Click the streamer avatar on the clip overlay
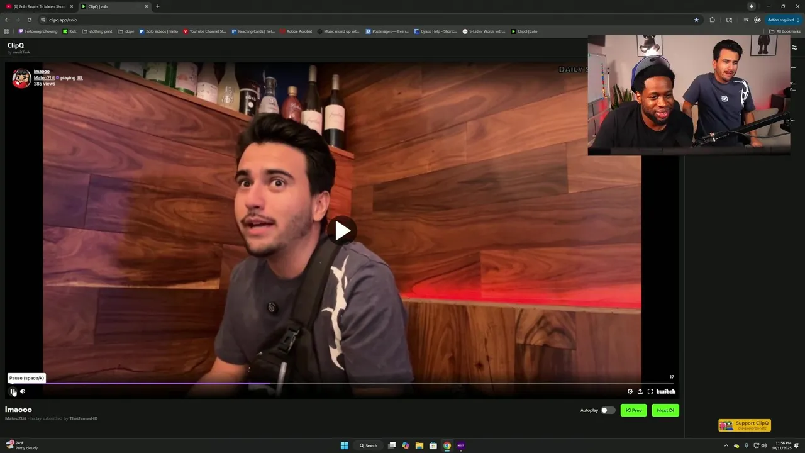This screenshot has width=805, height=453. [x=21, y=78]
